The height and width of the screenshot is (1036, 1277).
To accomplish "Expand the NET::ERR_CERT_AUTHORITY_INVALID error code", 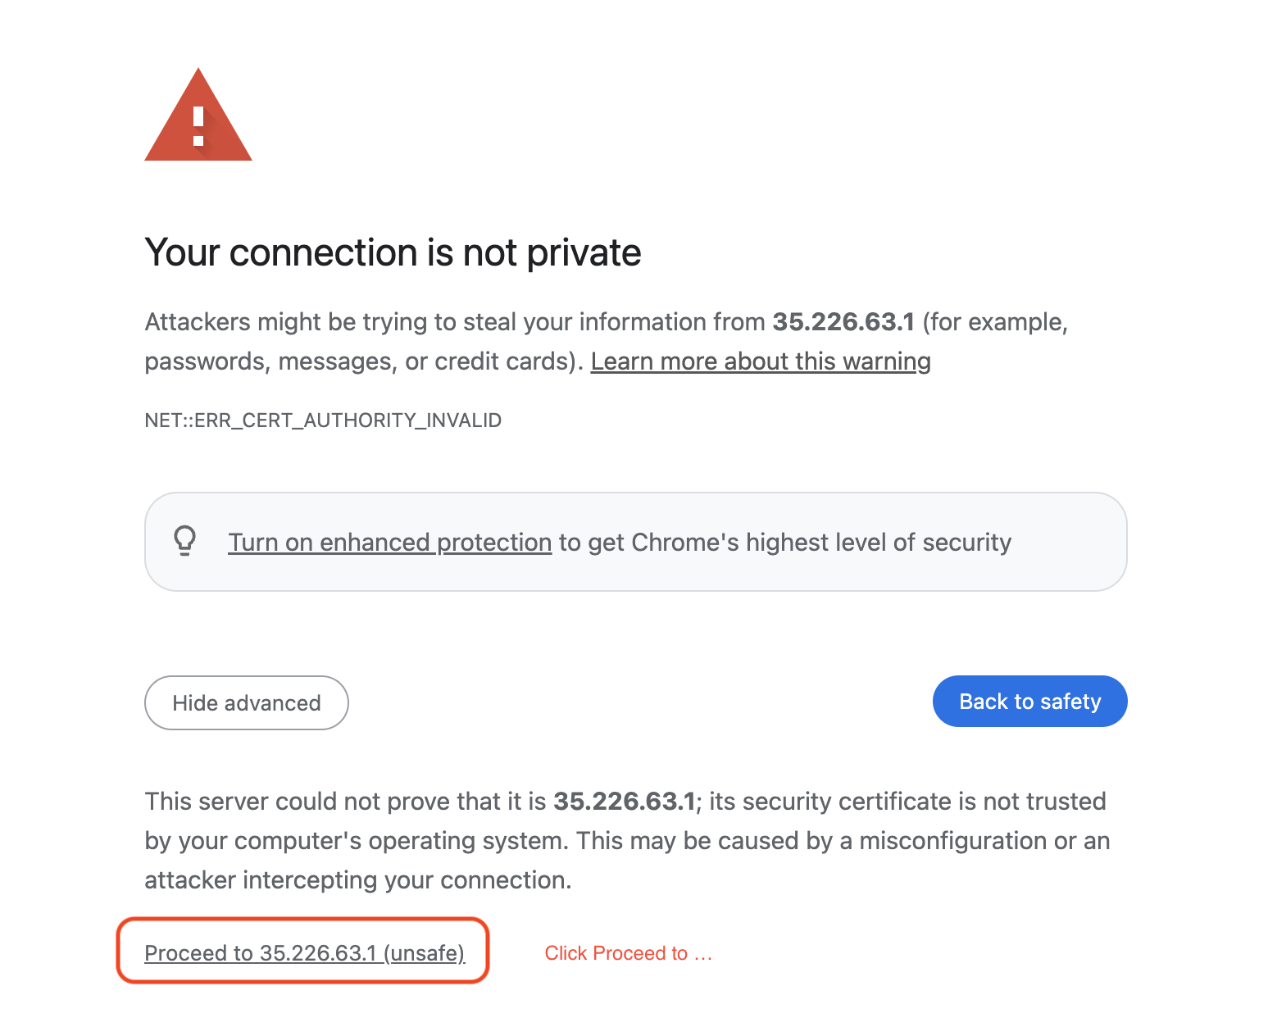I will 323,420.
